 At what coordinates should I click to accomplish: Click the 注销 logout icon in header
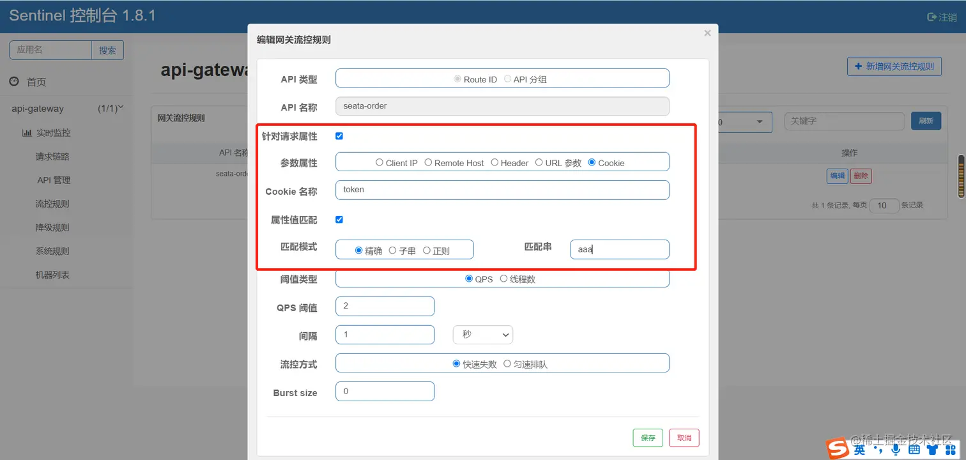[931, 17]
